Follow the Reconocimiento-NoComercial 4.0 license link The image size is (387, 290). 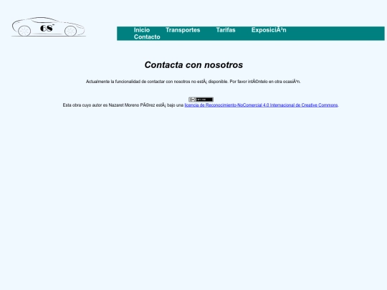(261, 105)
